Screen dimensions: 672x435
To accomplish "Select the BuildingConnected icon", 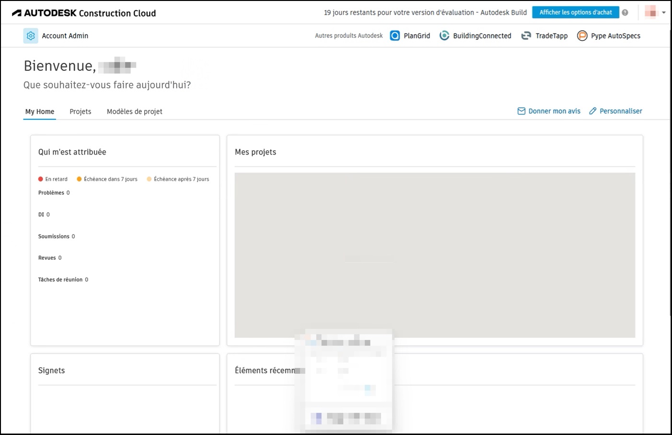I will coord(444,35).
